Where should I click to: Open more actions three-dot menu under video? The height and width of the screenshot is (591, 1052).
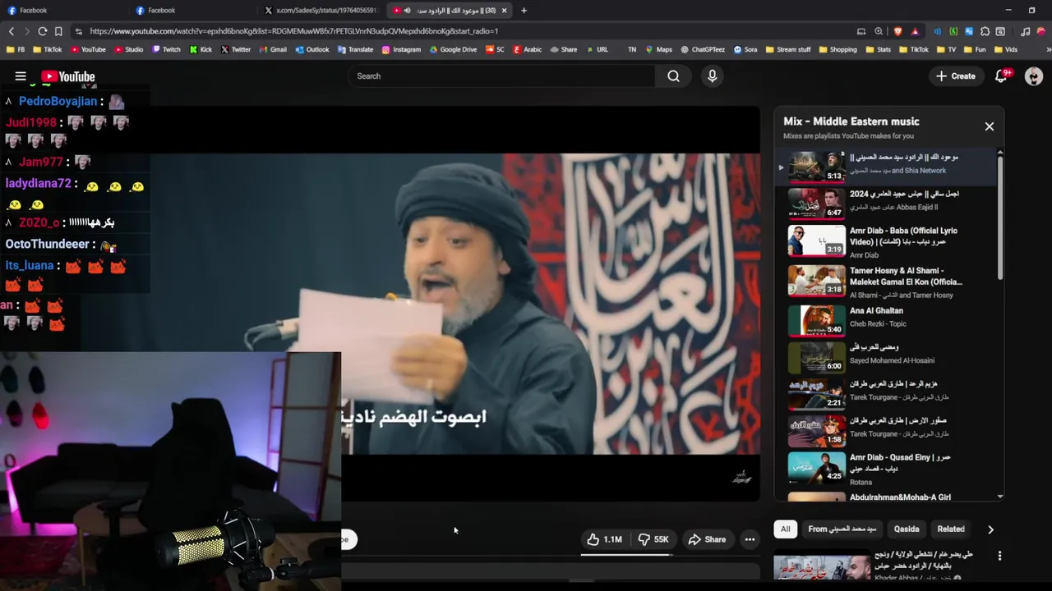tap(750, 539)
